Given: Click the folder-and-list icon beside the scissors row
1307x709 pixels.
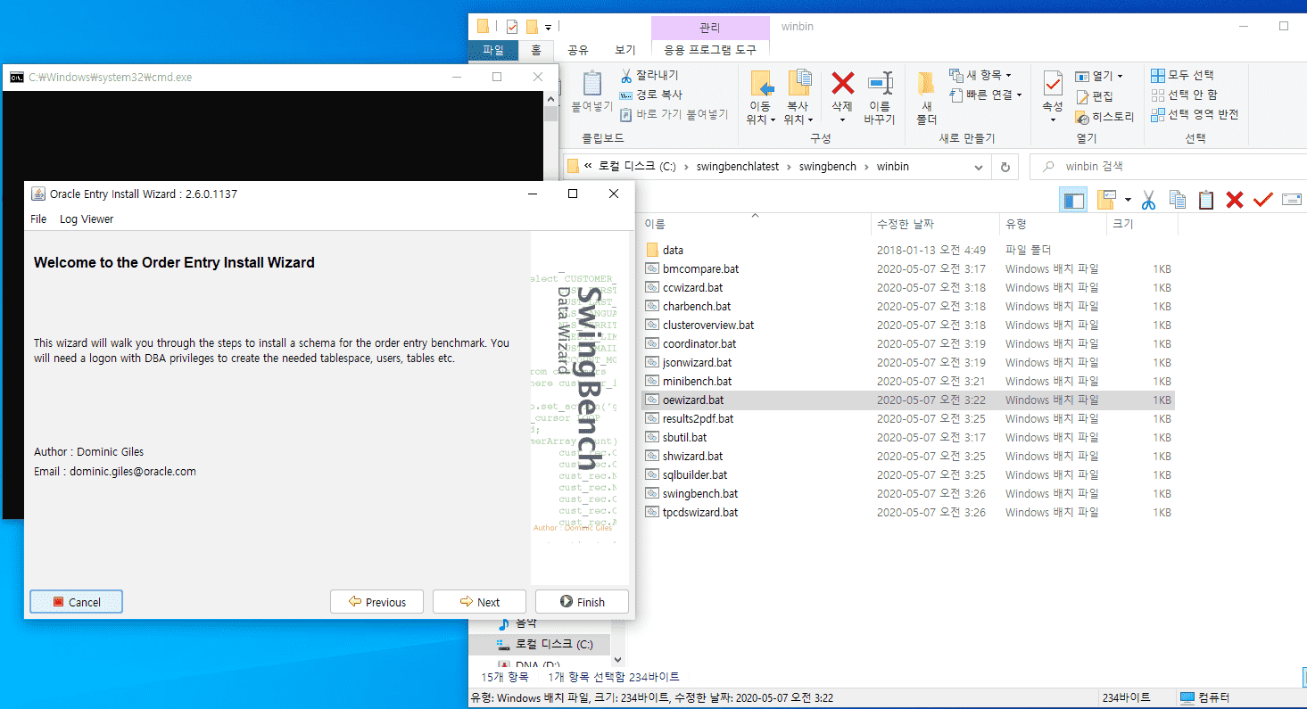Looking at the screenshot, I should 1107,199.
